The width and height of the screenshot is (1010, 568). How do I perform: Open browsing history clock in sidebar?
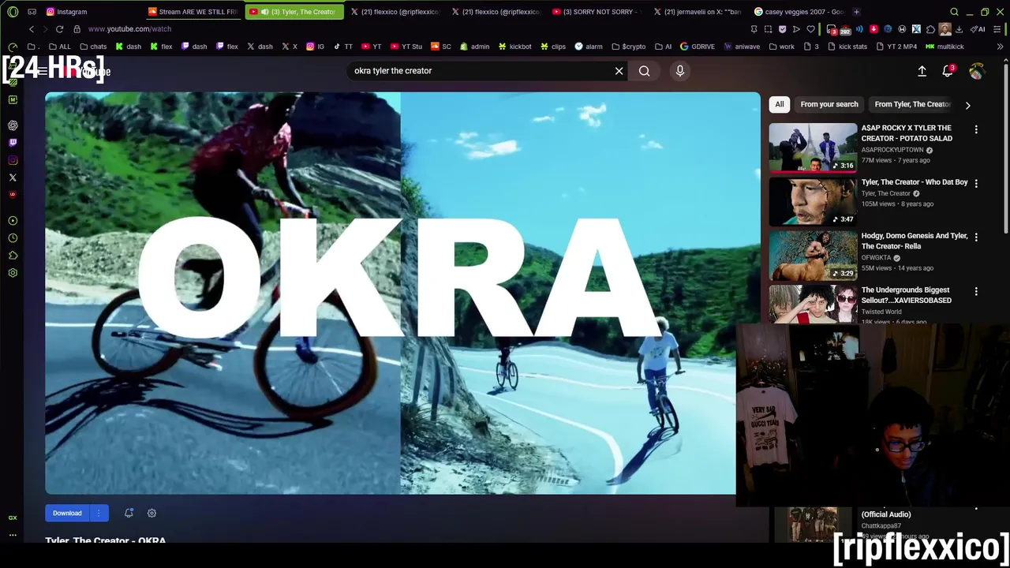(13, 238)
